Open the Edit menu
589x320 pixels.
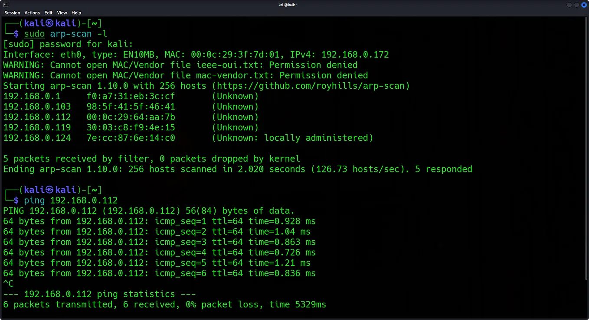48,13
